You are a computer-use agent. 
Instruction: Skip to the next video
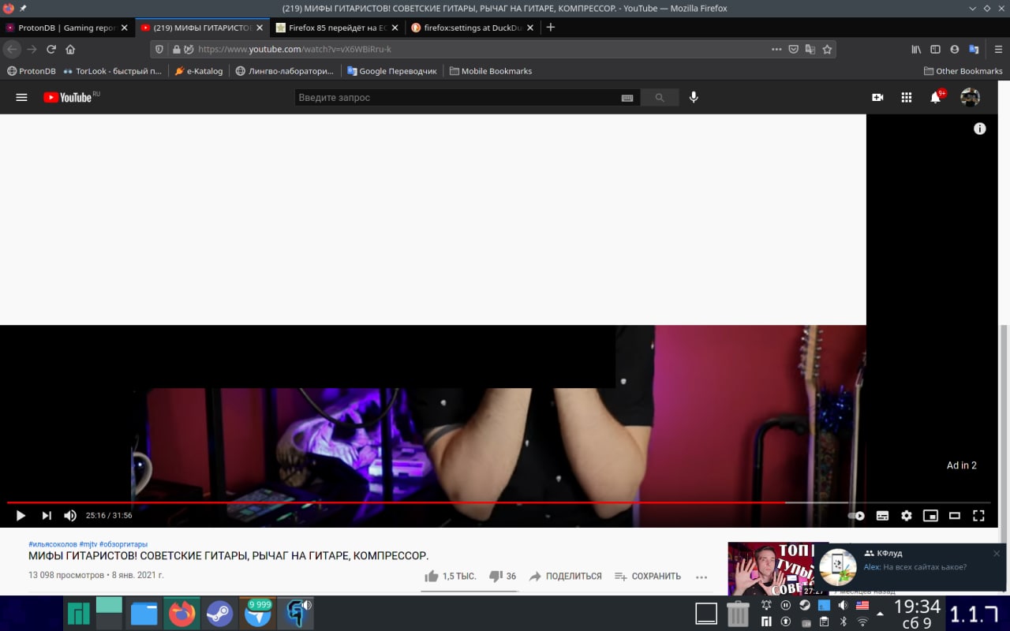click(47, 516)
